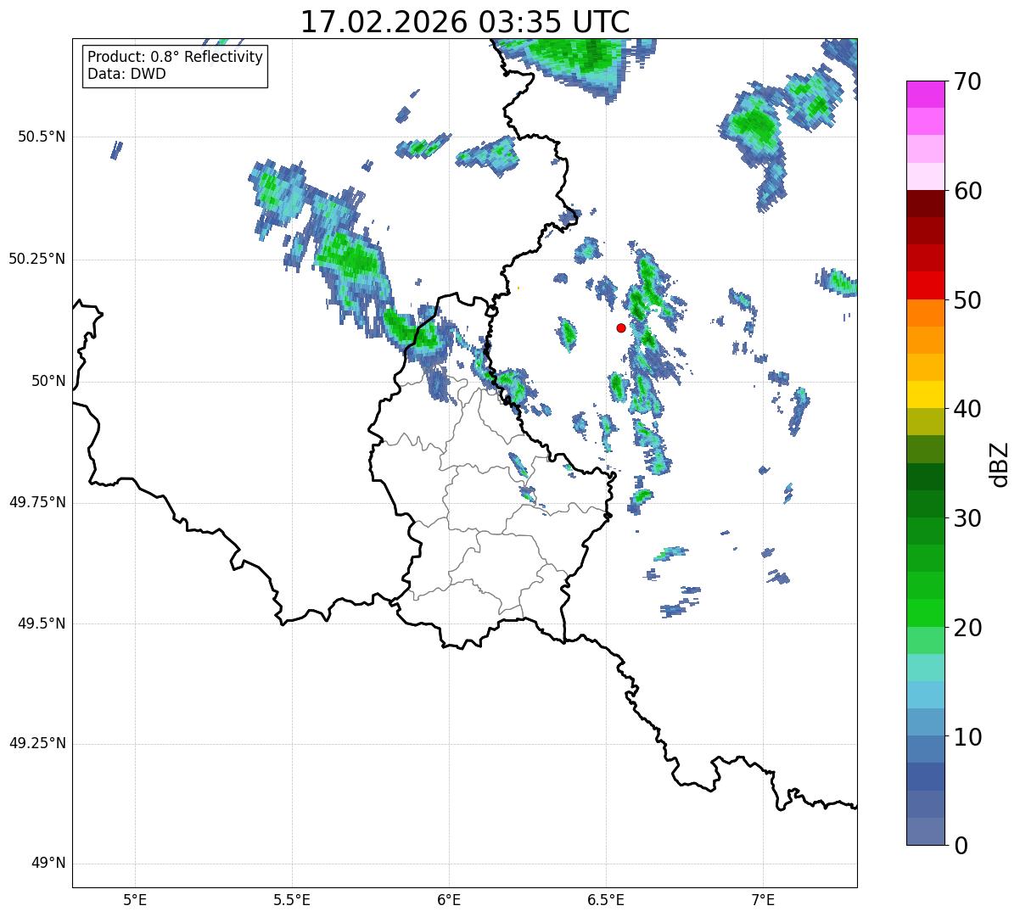Click the 'Data: DWD' text

click(126, 74)
